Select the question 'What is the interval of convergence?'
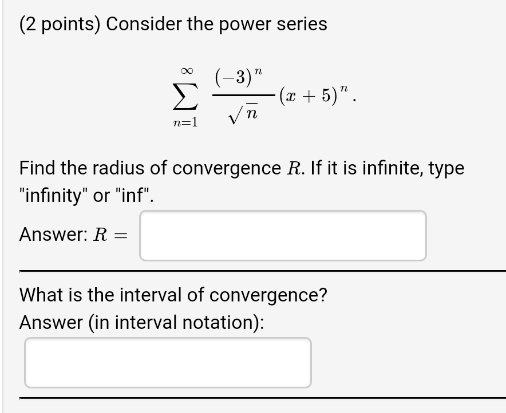Viewport: 506px width, 413px height. click(x=173, y=295)
